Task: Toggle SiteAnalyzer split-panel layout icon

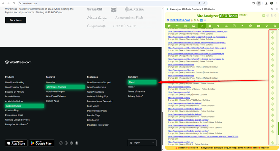Action: coord(264,15)
